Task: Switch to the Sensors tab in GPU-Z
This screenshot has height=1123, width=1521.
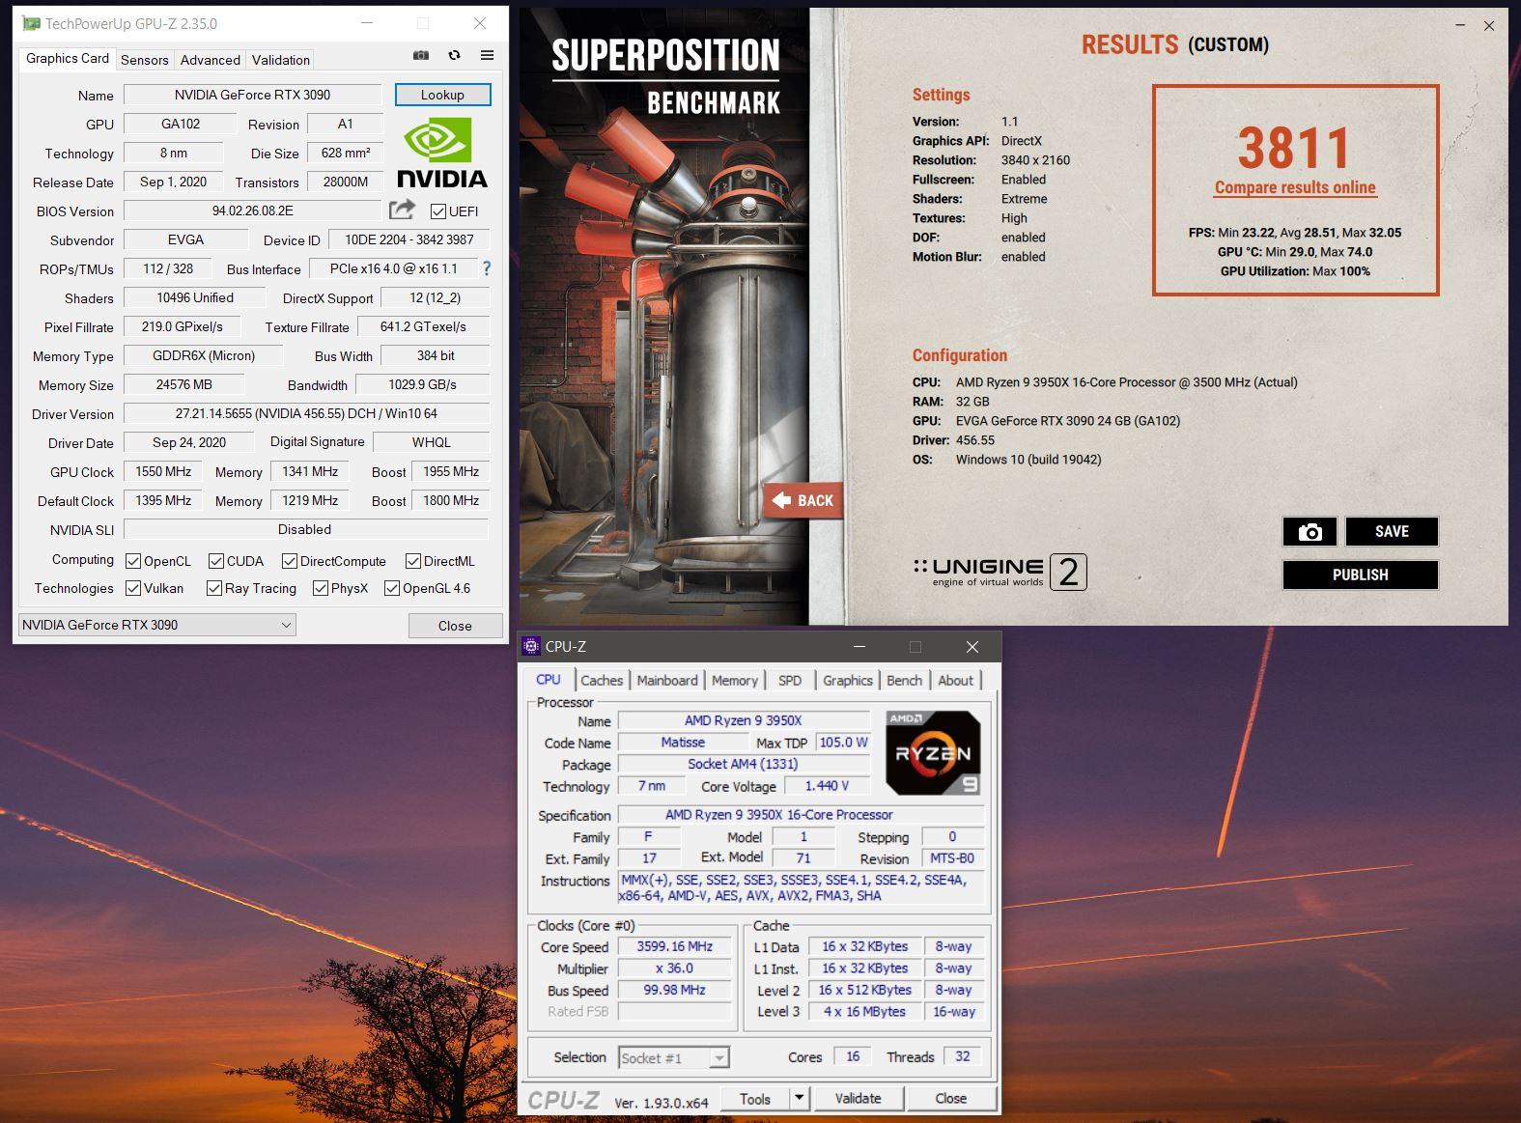Action: click(145, 60)
